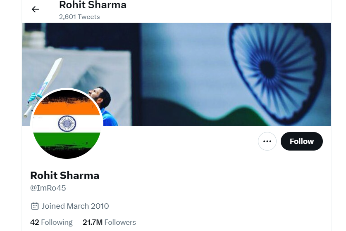Select the @ImRo45 handle text
This screenshot has height=231, width=346.
[48, 188]
